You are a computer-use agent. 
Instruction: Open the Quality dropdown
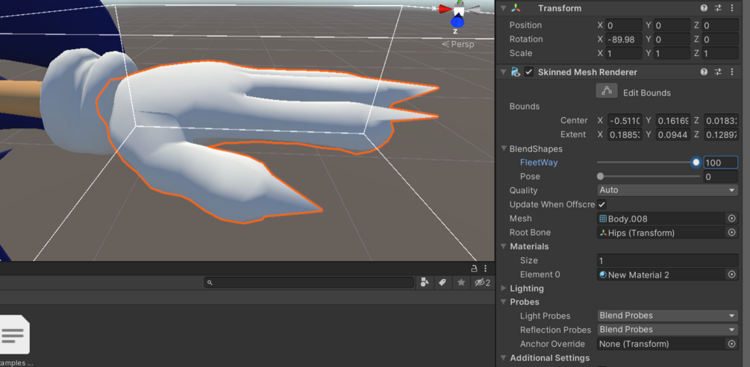pyautogui.click(x=667, y=190)
